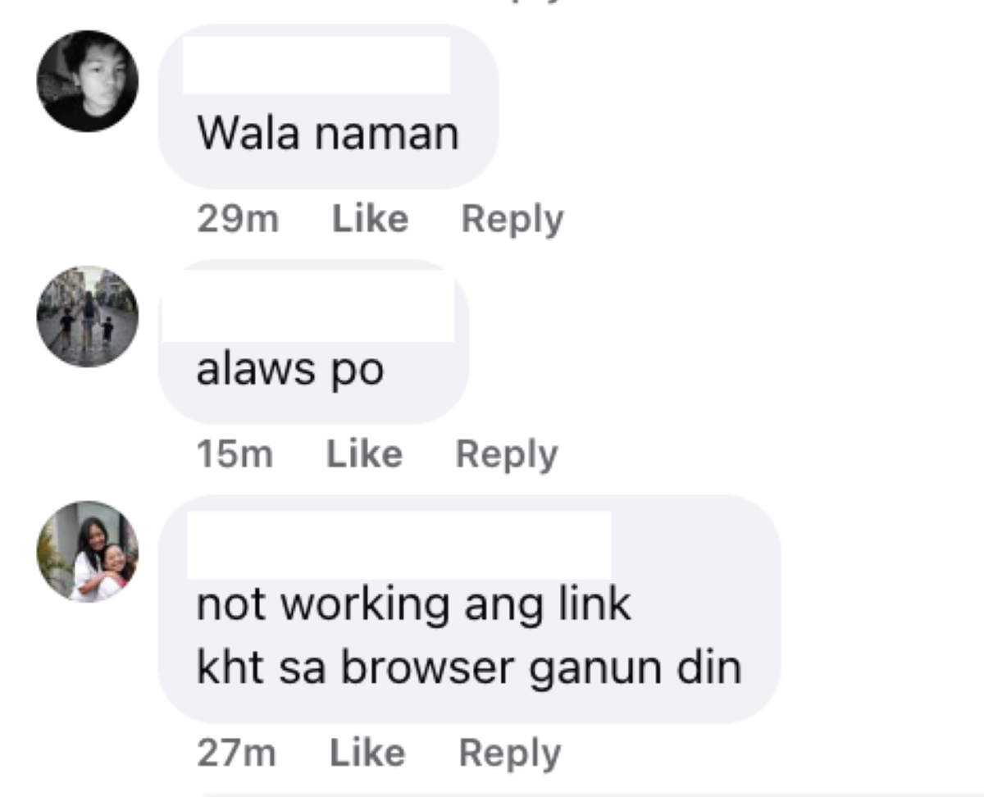
Task: Click the 'kht sa browser ganun din' text line
Action: point(469,667)
